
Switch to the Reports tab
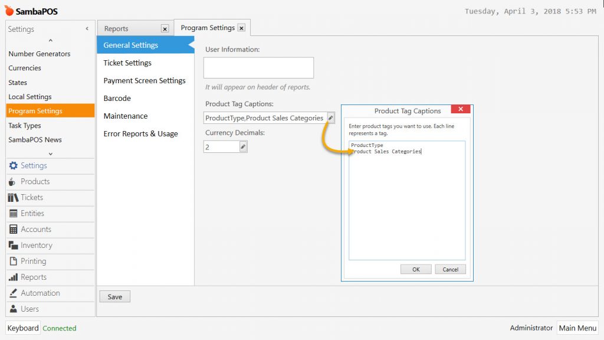point(116,28)
